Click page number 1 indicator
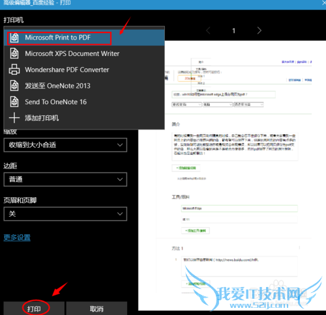The image size is (326, 315). pyautogui.click(x=233, y=31)
